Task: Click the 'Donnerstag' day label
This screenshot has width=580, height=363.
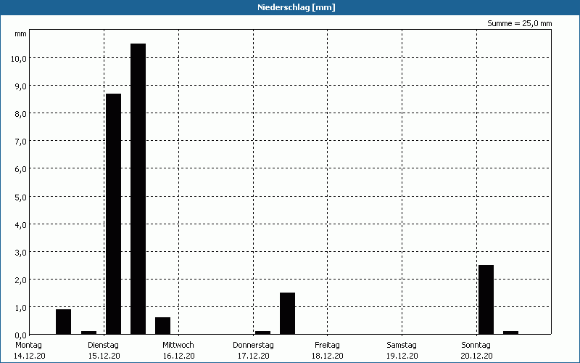Action: (x=253, y=346)
